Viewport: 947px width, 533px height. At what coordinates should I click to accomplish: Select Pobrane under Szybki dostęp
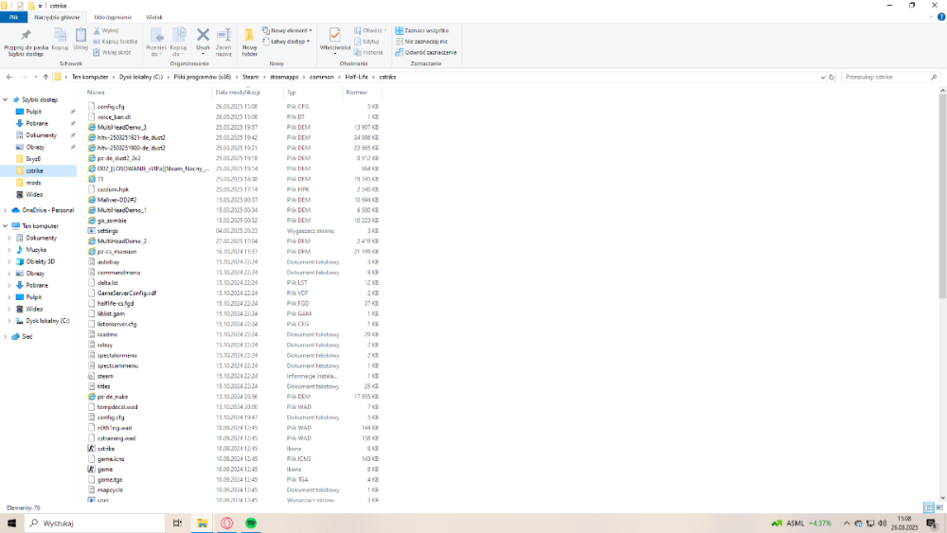(x=37, y=123)
